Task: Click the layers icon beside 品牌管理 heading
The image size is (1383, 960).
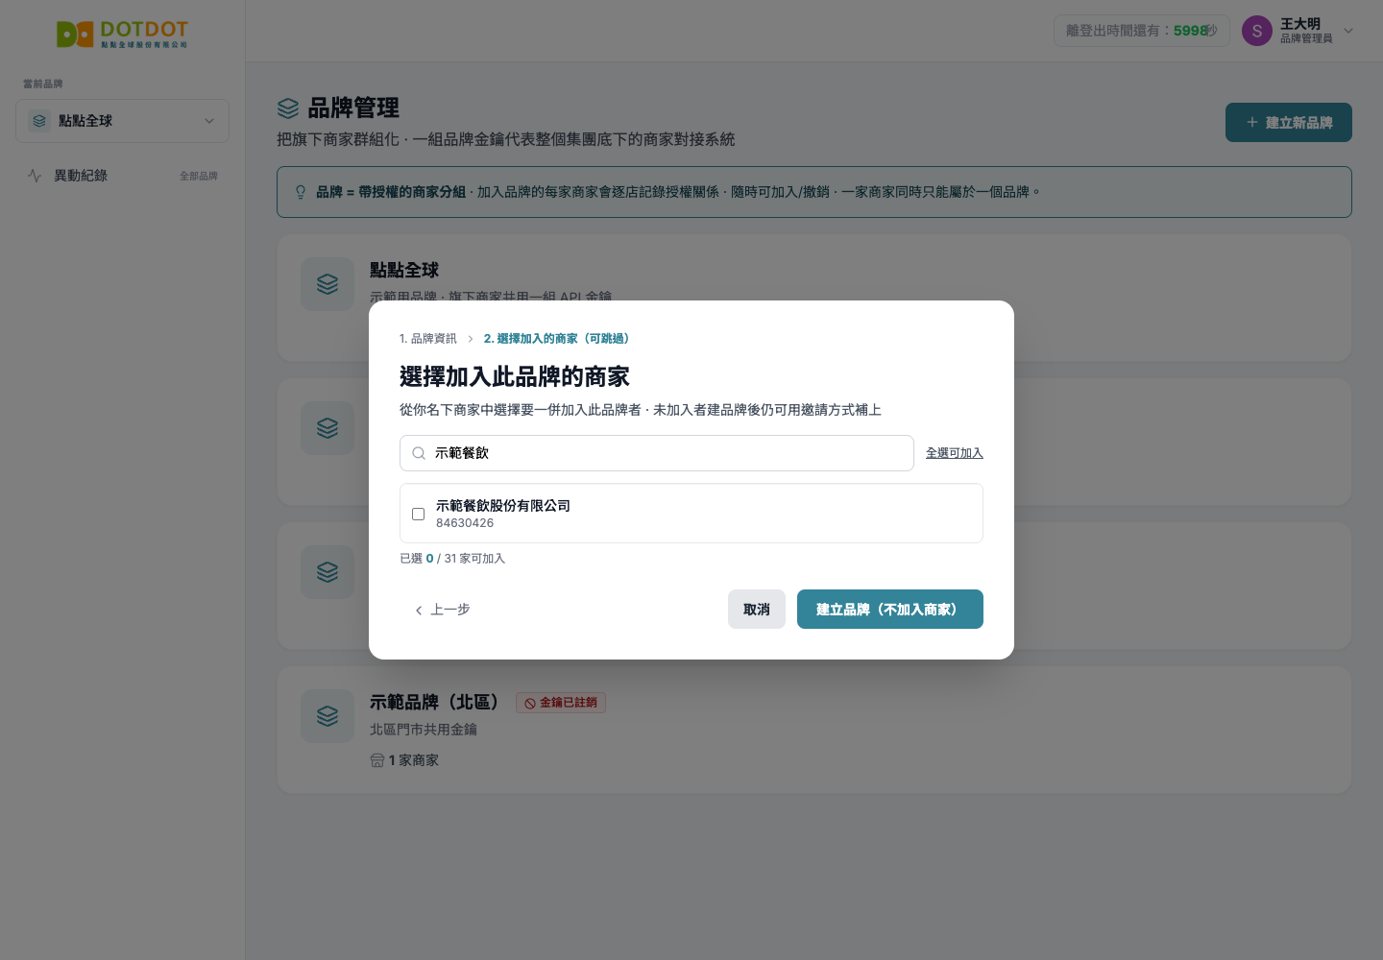Action: point(288,108)
